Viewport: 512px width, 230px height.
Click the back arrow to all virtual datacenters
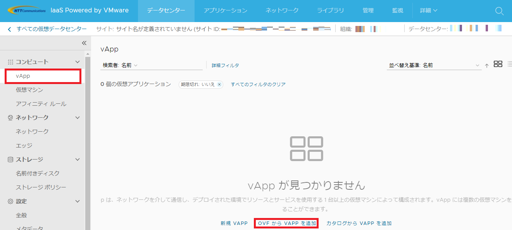pyautogui.click(x=9, y=29)
